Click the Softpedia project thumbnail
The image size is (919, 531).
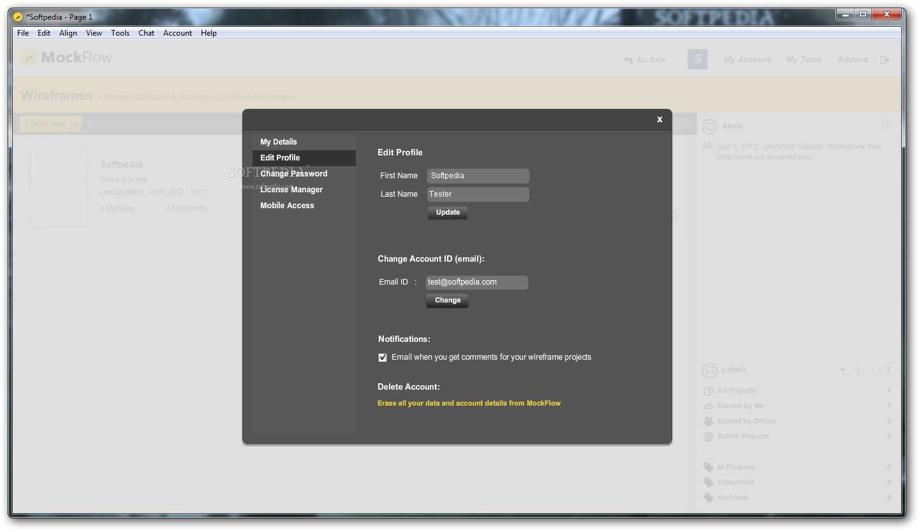coord(59,186)
